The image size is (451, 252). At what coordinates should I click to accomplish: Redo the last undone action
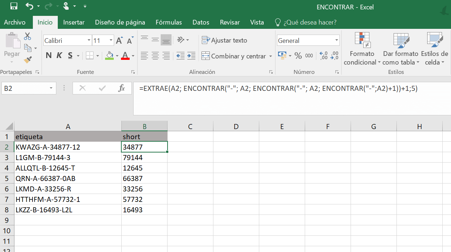click(x=49, y=6)
